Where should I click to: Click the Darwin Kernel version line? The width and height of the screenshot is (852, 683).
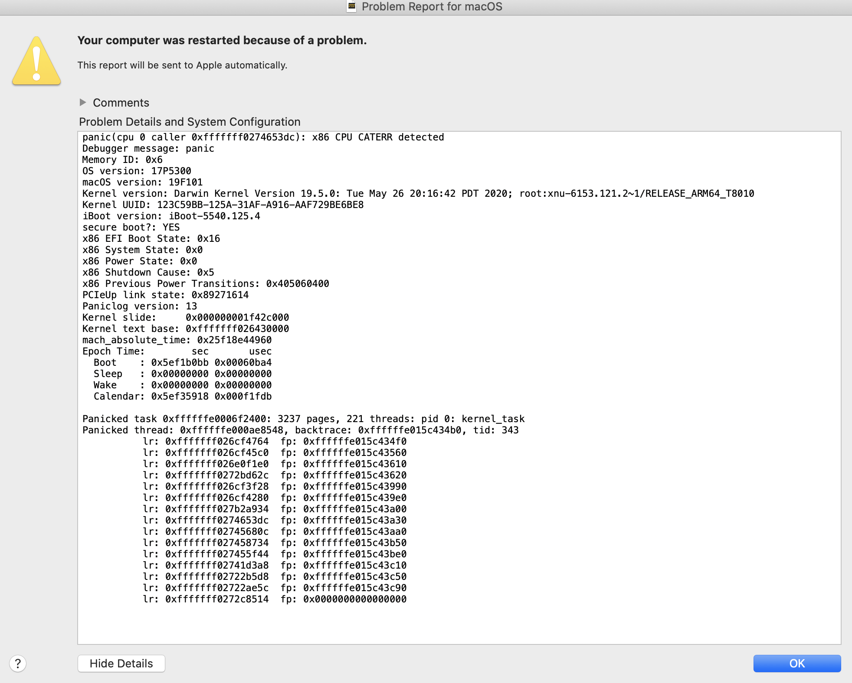[418, 194]
